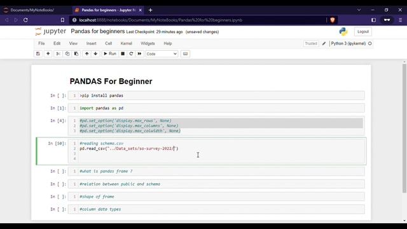Click the Python 3 (ipykernel) kernel name
Viewport: 407px width, 229px height.
tap(348, 44)
